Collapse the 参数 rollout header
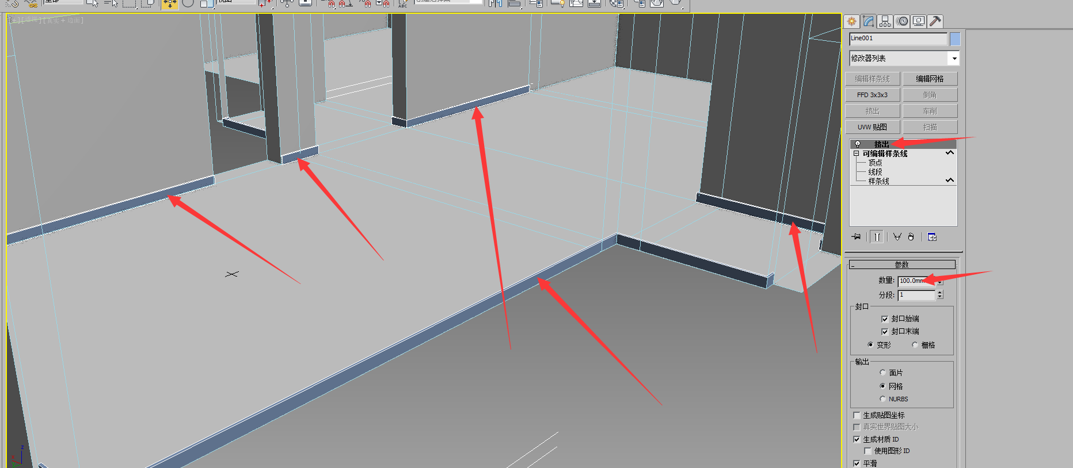This screenshot has width=1073, height=468. (902, 264)
